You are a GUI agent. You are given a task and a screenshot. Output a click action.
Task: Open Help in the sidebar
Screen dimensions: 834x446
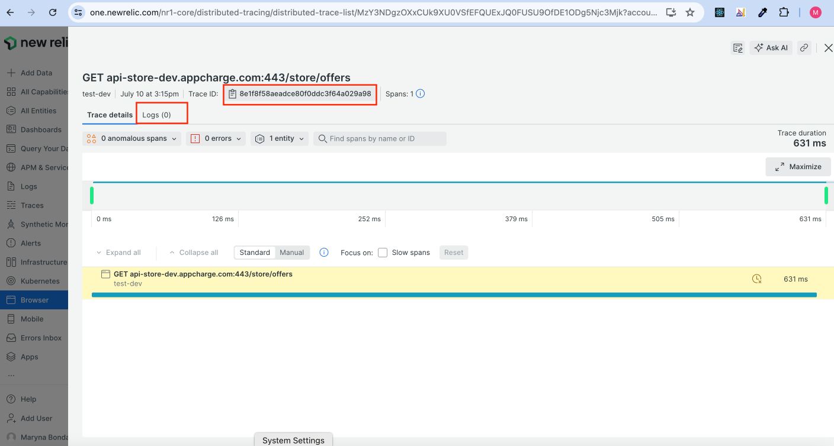34,399
